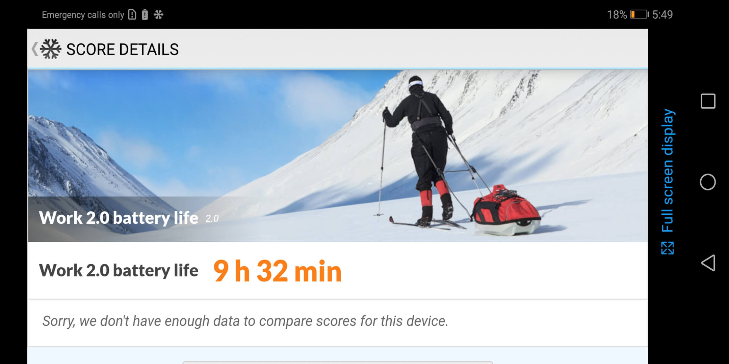Tap the Android back triangle button

point(708,263)
